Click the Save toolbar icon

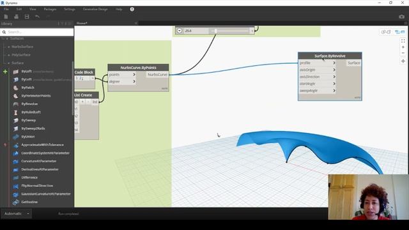click(27, 17)
